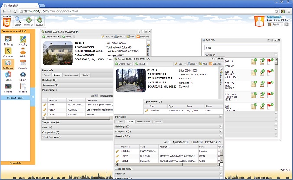Open Create New dropdown in Oakwood parcel window
Viewport: 293px width, 180px height.
point(52,37)
